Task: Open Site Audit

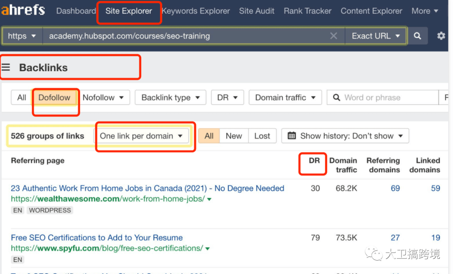Action: click(257, 11)
